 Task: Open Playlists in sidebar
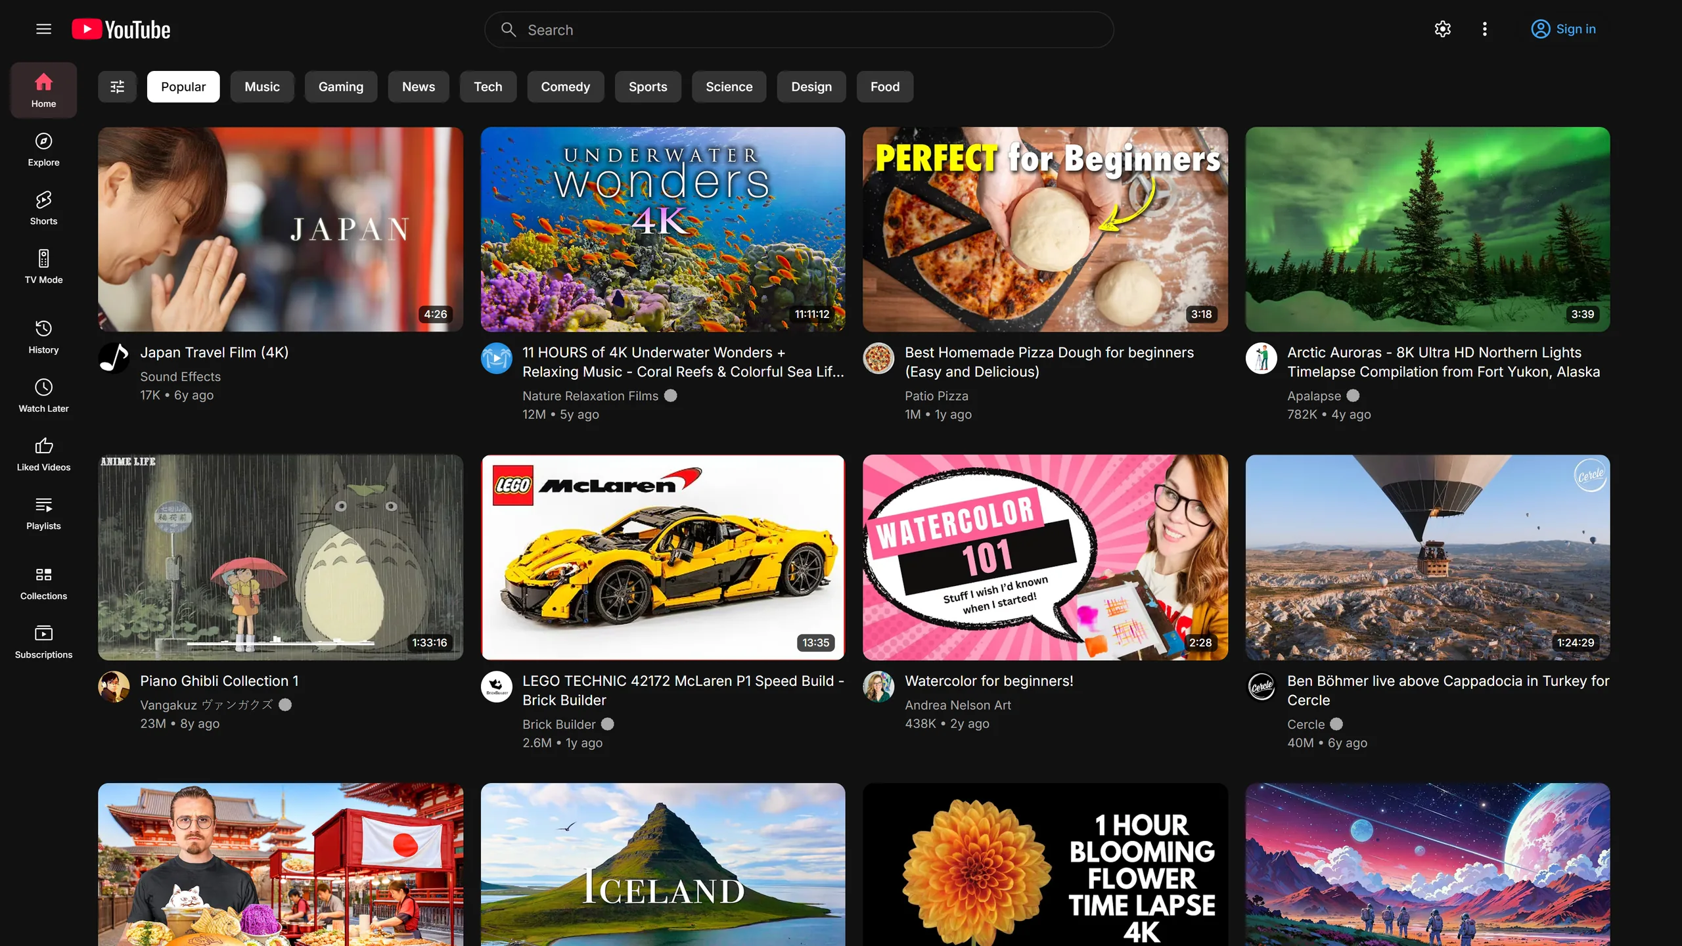43,512
